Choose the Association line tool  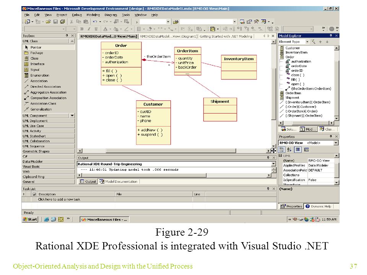pyautogui.click(x=49, y=81)
